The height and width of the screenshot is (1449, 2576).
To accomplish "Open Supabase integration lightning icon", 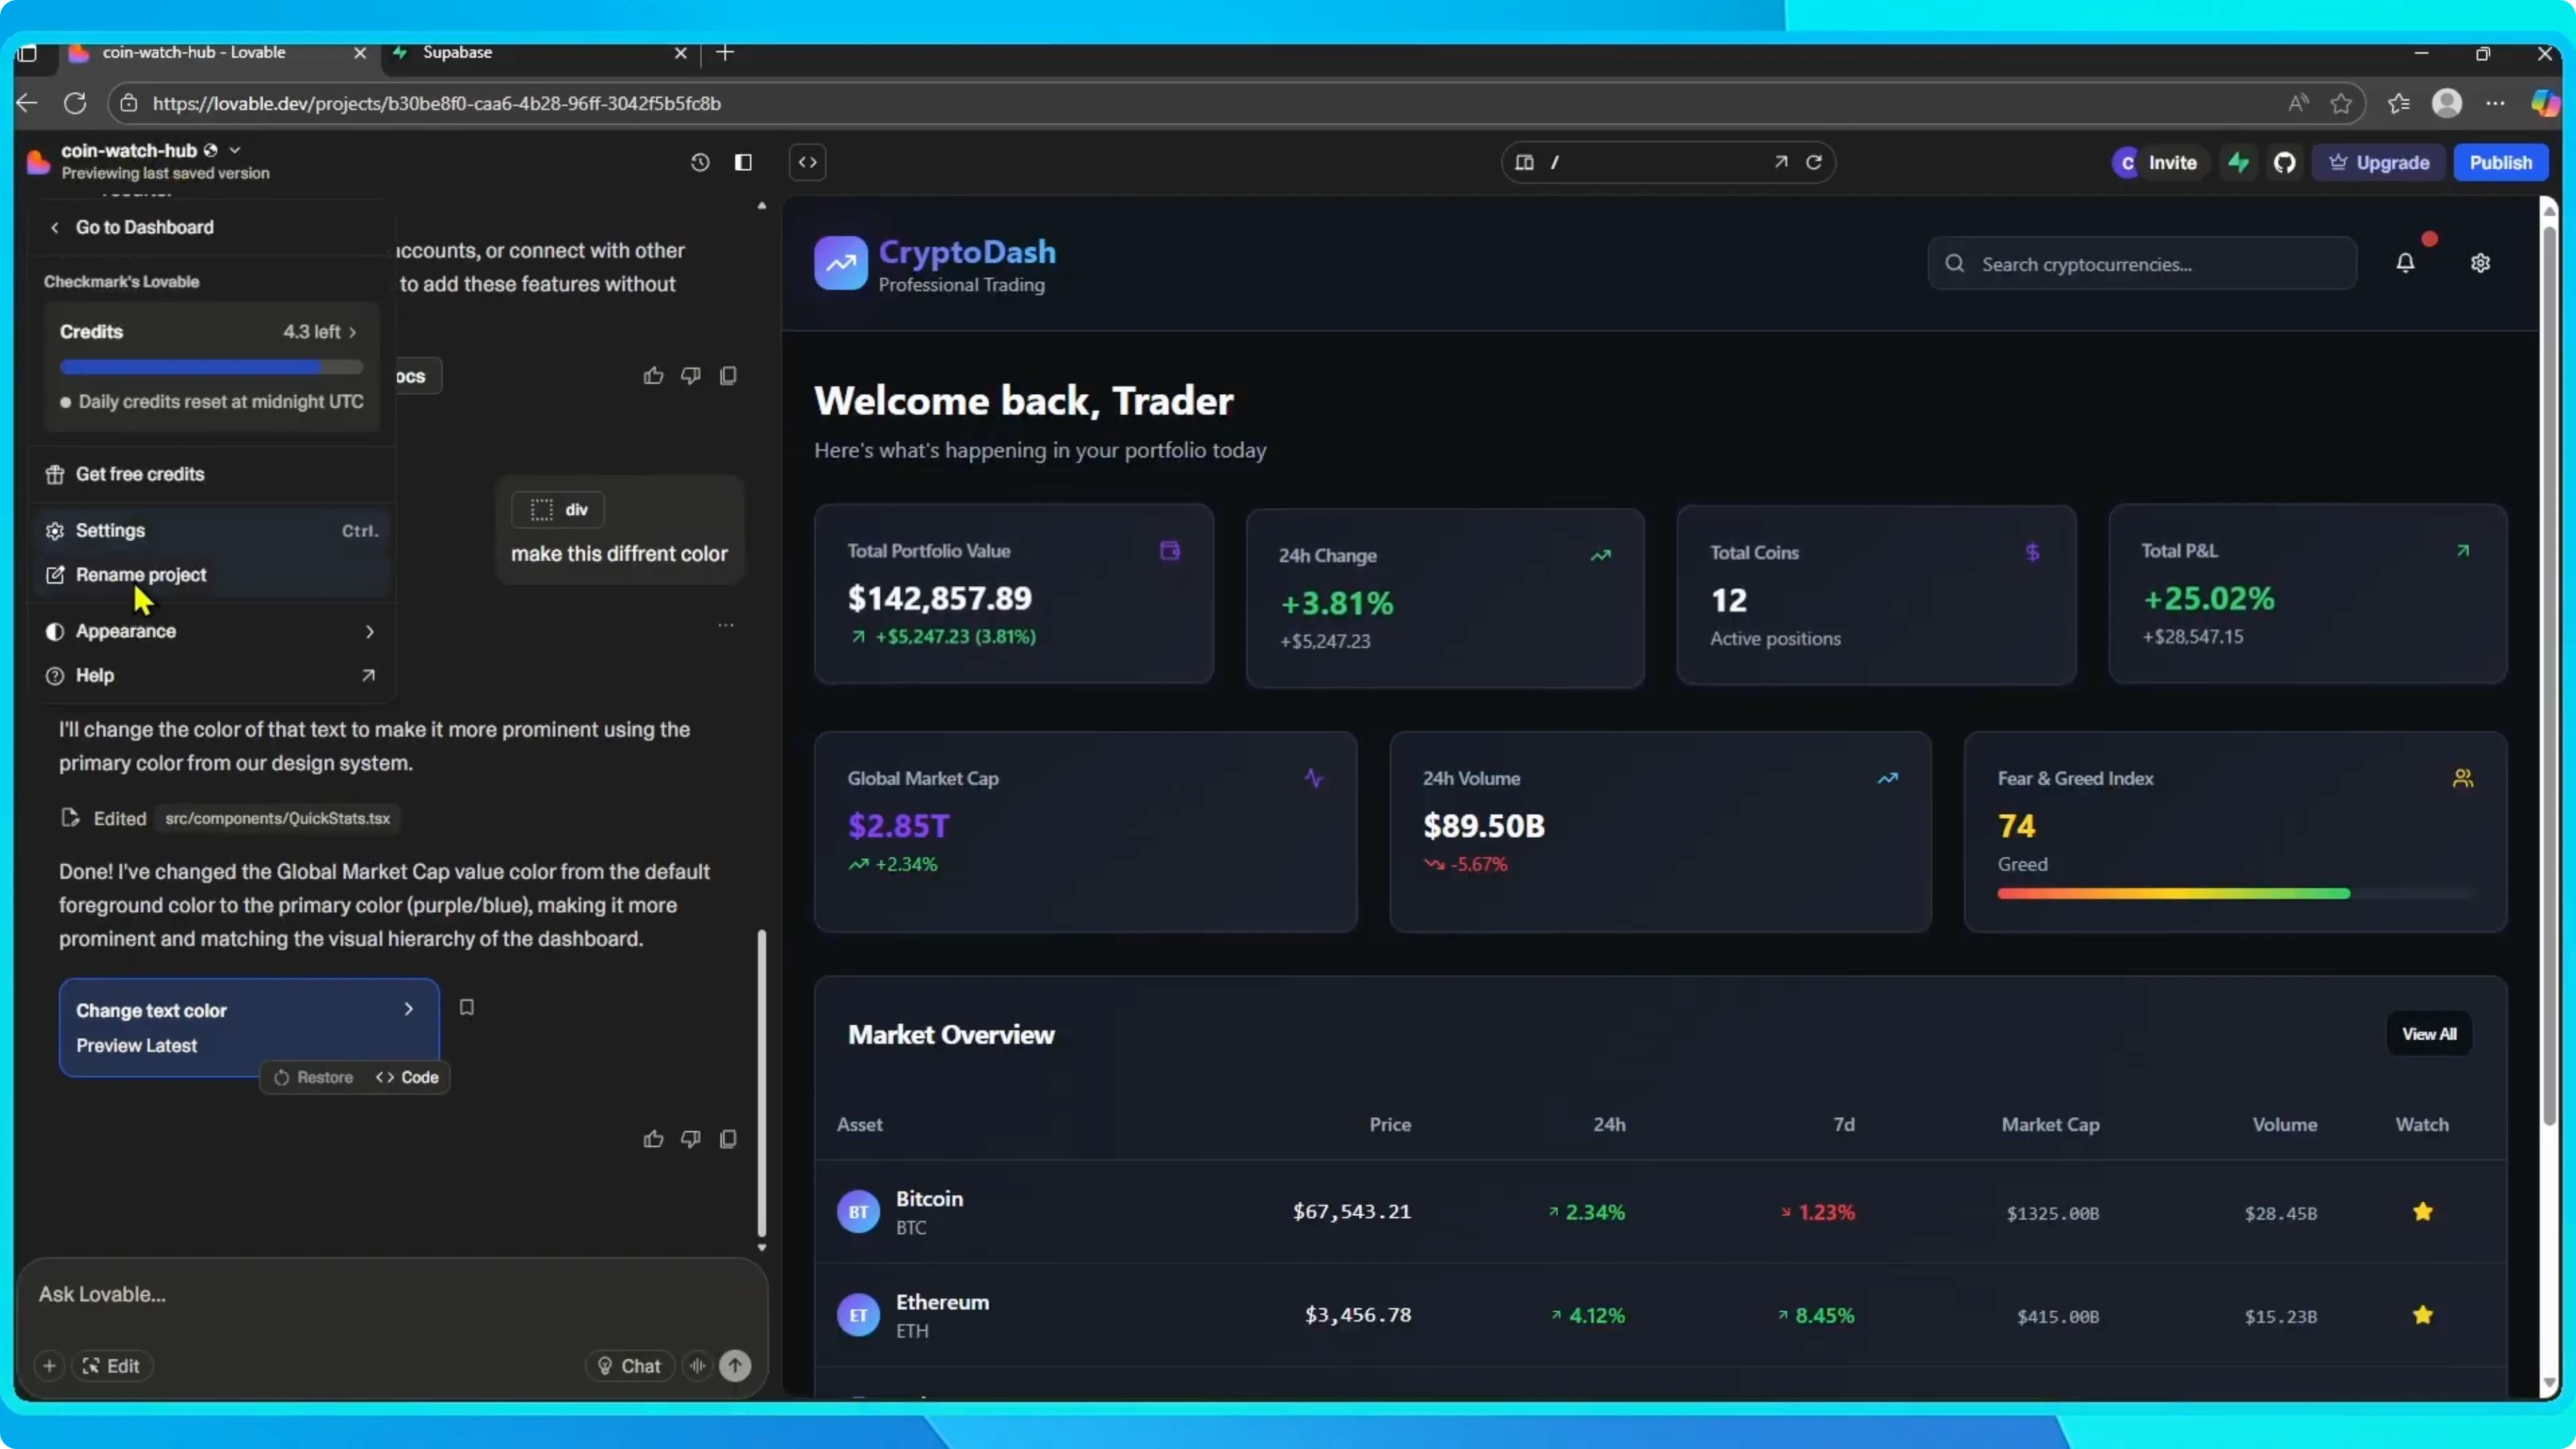I will tap(2239, 162).
